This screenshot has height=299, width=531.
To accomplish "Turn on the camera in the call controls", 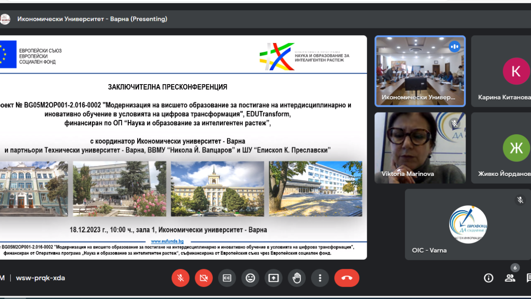I will click(204, 278).
